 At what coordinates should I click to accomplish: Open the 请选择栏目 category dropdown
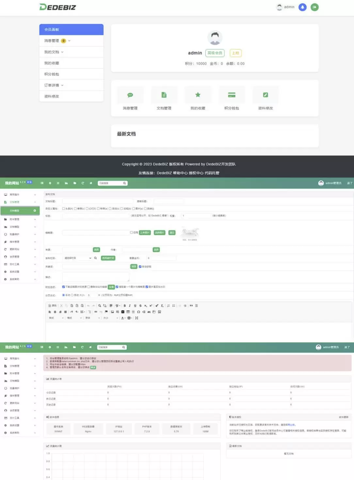tap(77, 258)
